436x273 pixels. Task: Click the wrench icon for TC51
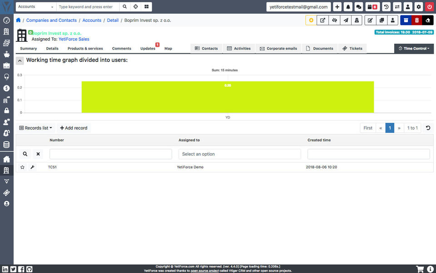click(32, 167)
